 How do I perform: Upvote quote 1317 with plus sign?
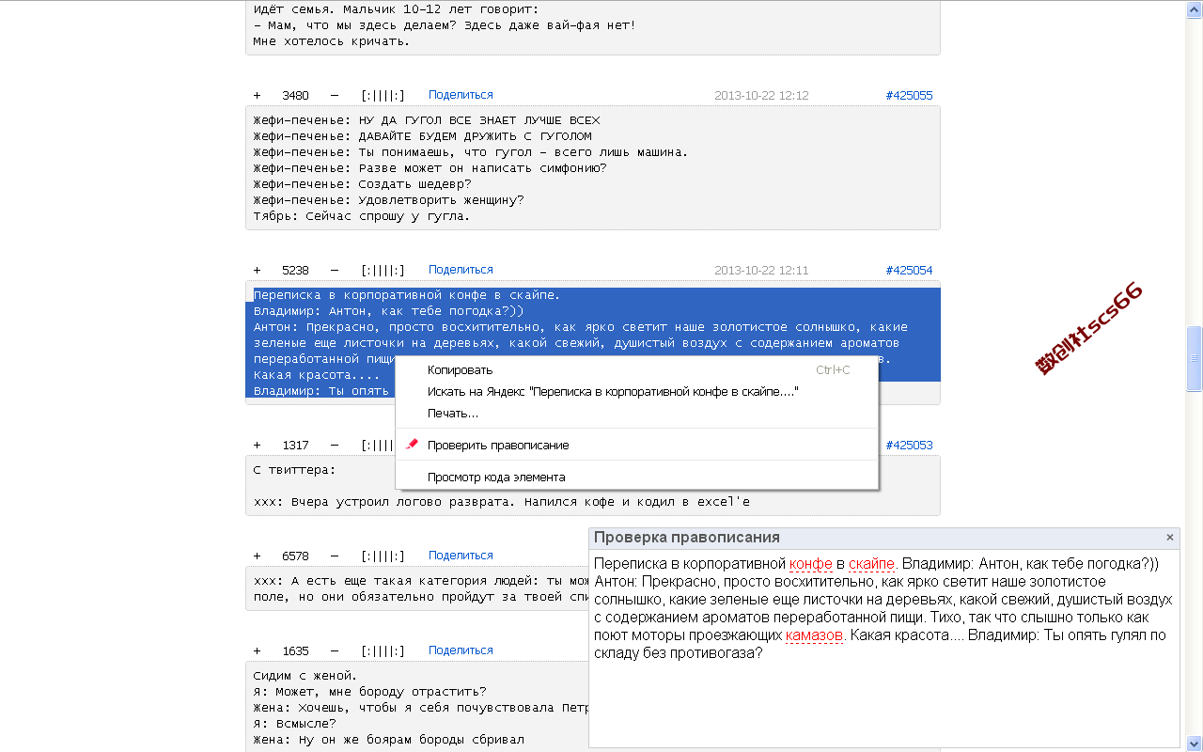pyautogui.click(x=257, y=445)
